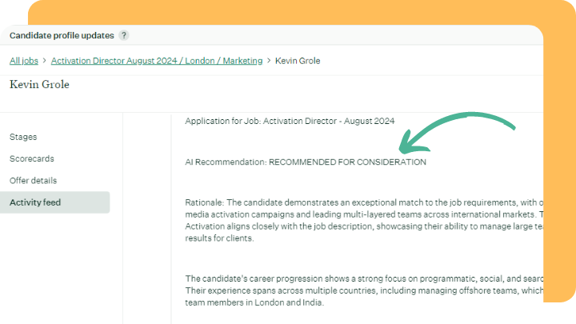Click the RECOMMENDED FOR CONSIDERATION text
Screen dimensions: 576x324
[347, 162]
